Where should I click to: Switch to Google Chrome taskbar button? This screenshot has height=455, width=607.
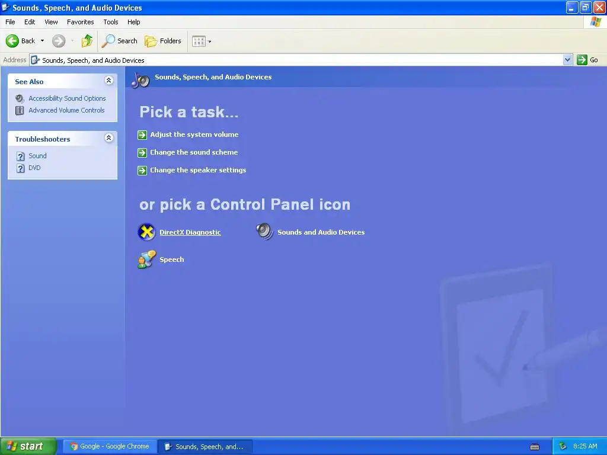[110, 447]
